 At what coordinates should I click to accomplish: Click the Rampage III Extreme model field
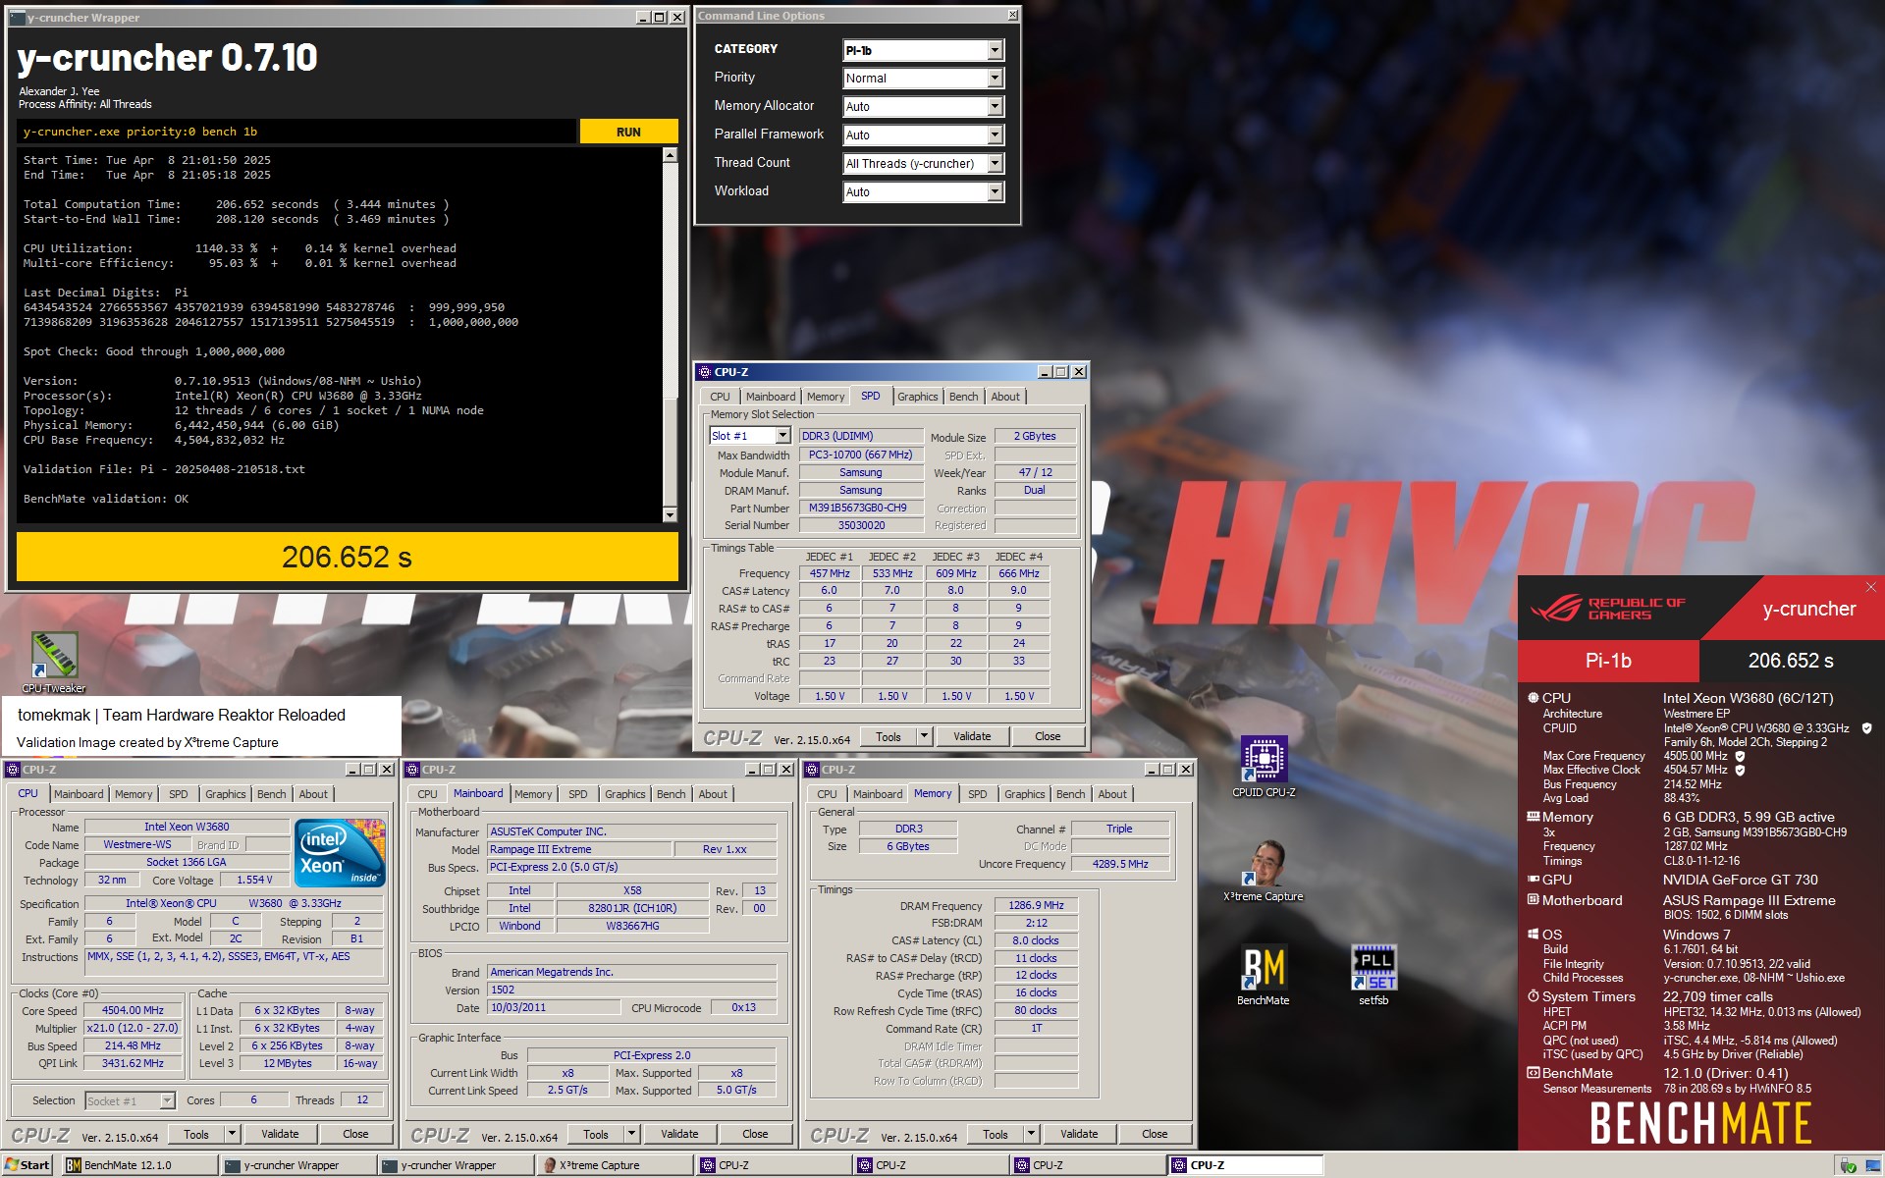click(579, 849)
